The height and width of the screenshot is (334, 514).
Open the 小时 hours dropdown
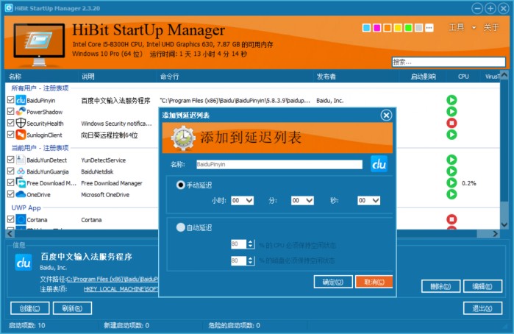coord(242,200)
